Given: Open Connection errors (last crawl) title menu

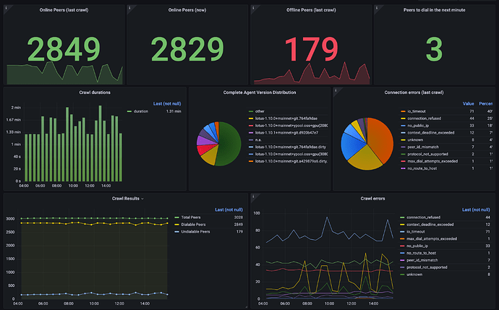Looking at the screenshot, I should click(x=414, y=92).
